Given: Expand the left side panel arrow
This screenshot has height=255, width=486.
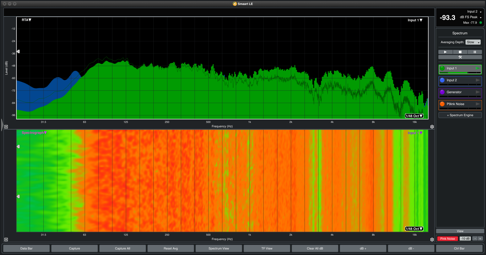Looking at the screenshot, I should point(2,125).
